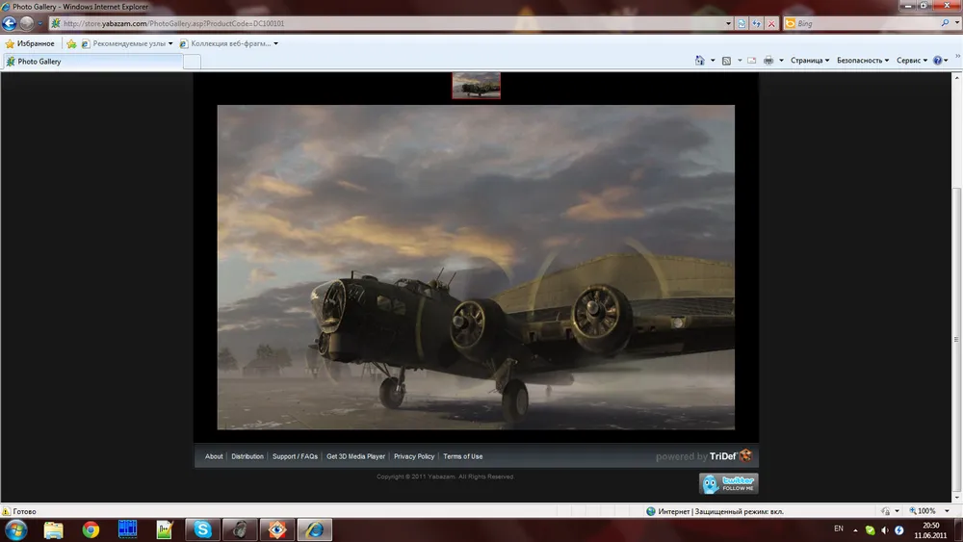The width and height of the screenshot is (963, 542).
Task: Launch Skype from the taskbar
Action: [x=202, y=529]
